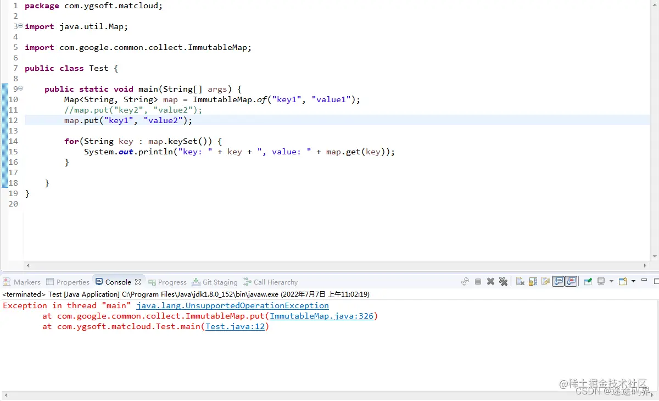659x401 pixels.
Task: Click line number 12 in the gutter
Action: tap(13, 120)
